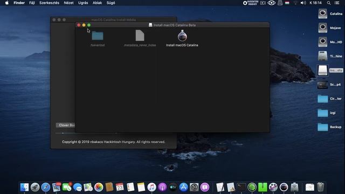Open Launchpad rocket icon in Dock
The width and height of the screenshot is (345, 194).
(35, 187)
